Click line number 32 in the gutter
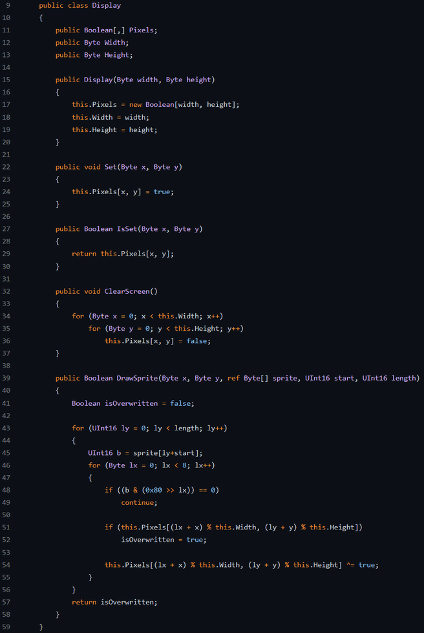This screenshot has height=633, width=424. (6, 291)
